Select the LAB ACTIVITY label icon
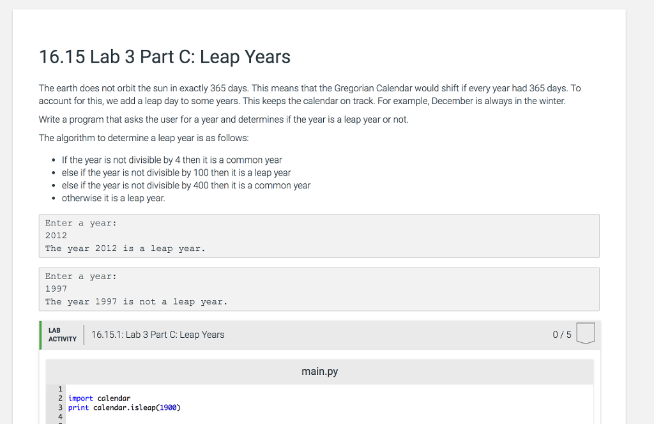 (x=61, y=334)
